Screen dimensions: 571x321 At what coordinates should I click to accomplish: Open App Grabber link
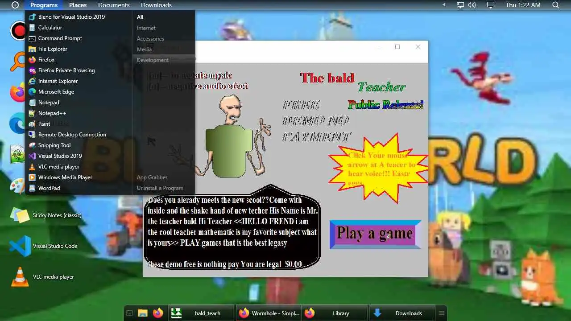[152, 177]
